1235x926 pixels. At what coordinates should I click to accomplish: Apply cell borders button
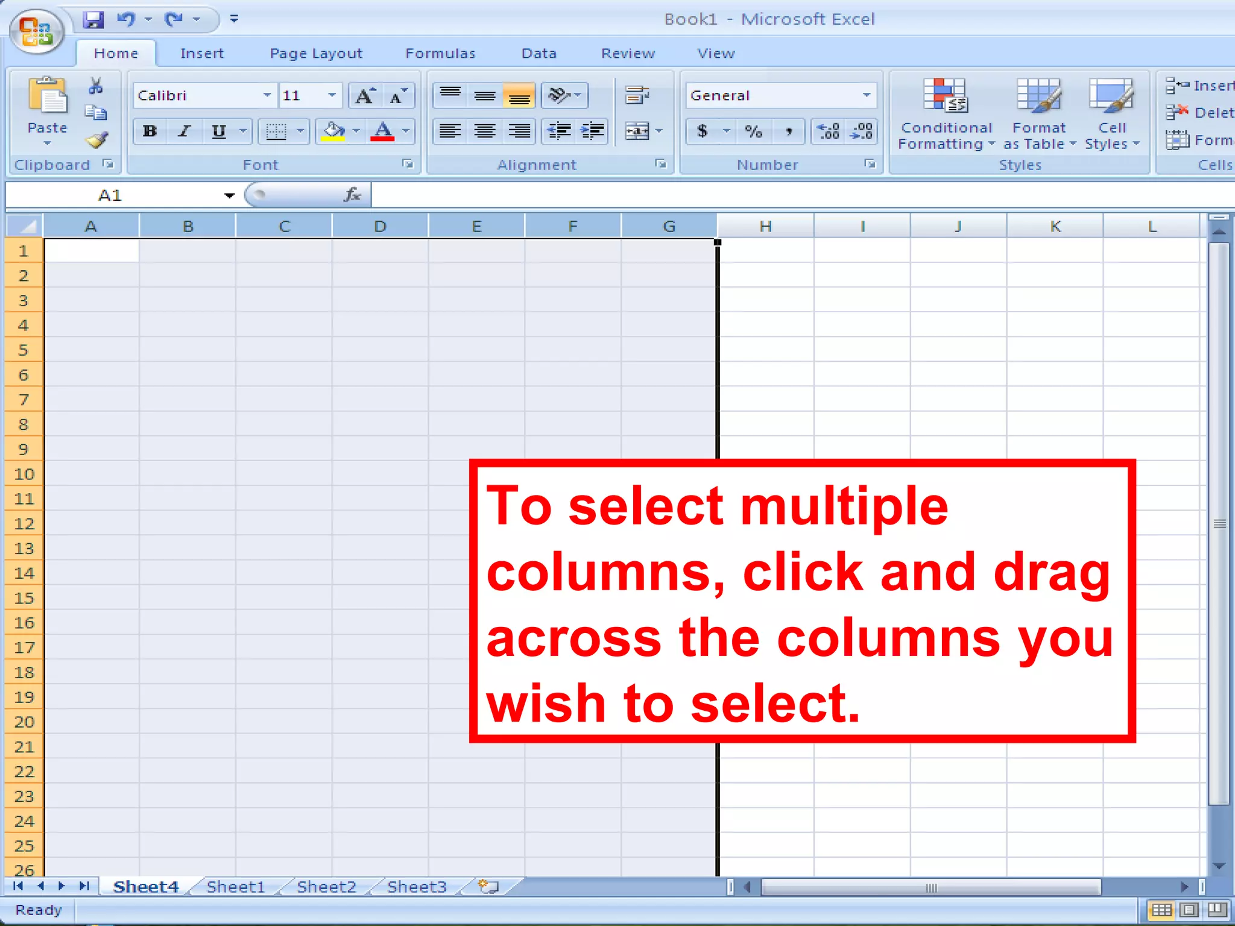[276, 131]
